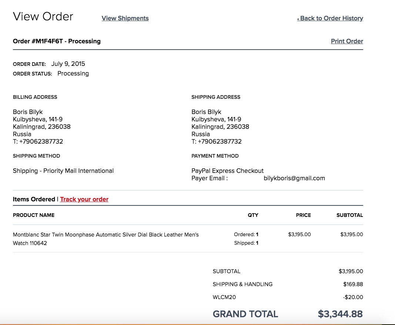Click the Montblanc Star Twin watch product name

(106, 235)
